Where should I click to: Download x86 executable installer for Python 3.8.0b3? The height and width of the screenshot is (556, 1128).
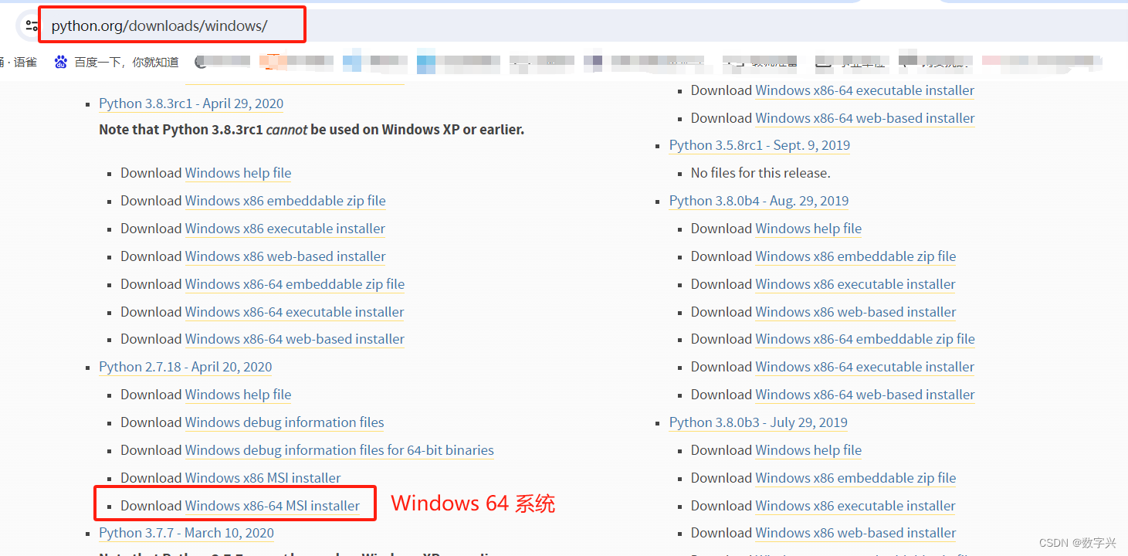[x=855, y=506]
